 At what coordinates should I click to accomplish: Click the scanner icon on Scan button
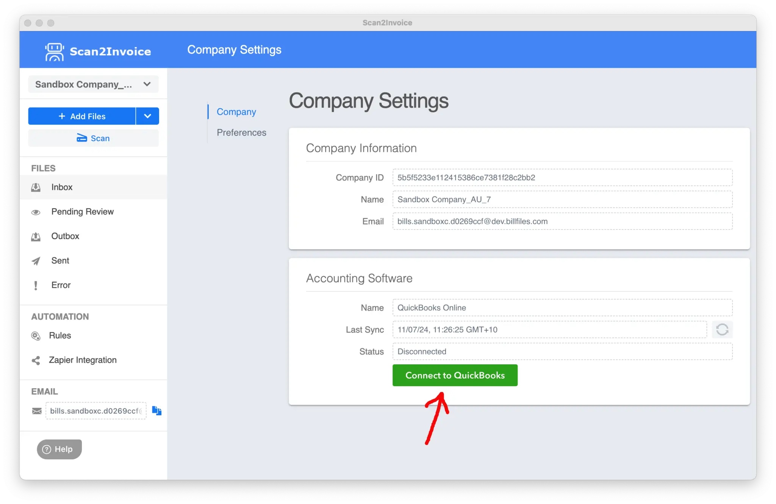coord(81,138)
